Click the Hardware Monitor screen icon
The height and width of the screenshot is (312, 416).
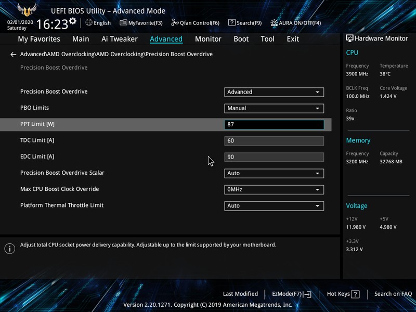[x=349, y=38]
